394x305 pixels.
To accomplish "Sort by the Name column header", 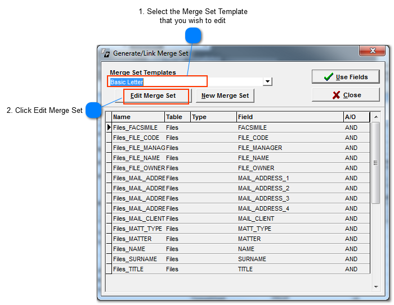I will coord(138,117).
